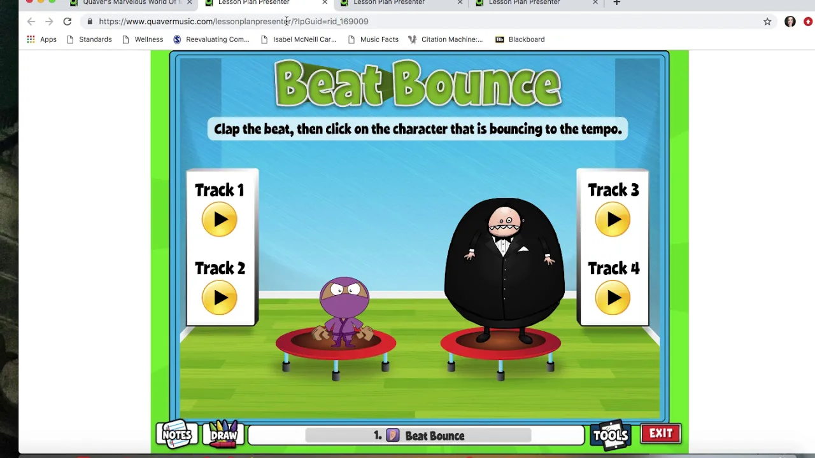The width and height of the screenshot is (815, 458).
Task: Play Track 1 audio
Action: (219, 219)
